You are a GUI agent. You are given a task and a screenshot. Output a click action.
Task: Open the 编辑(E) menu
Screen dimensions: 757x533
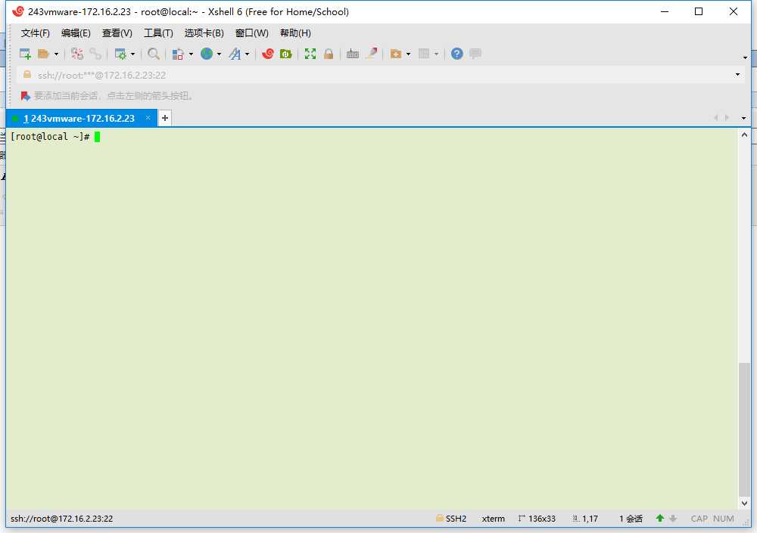76,33
